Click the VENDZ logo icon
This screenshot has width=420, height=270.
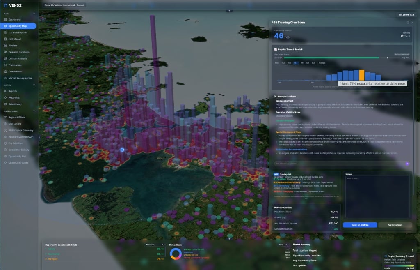[6, 5]
